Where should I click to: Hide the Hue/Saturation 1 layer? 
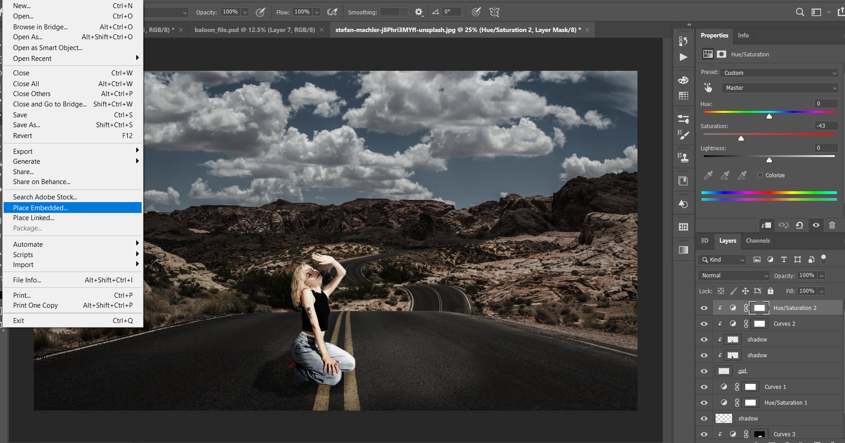(704, 402)
